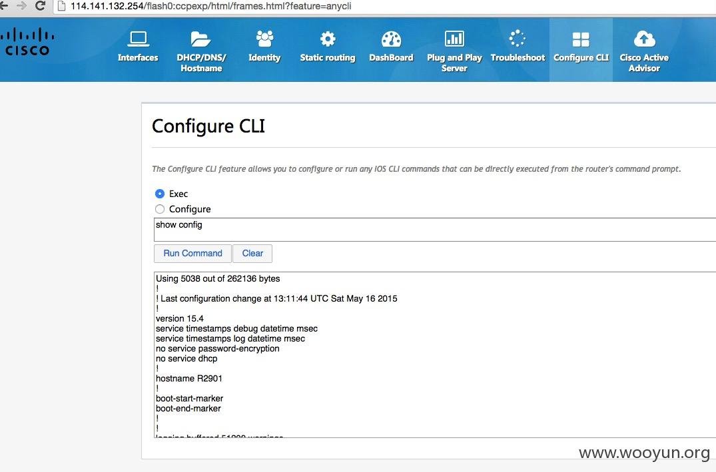This screenshot has height=472, width=716.
Task: Click the Run Command button
Action: click(x=192, y=254)
